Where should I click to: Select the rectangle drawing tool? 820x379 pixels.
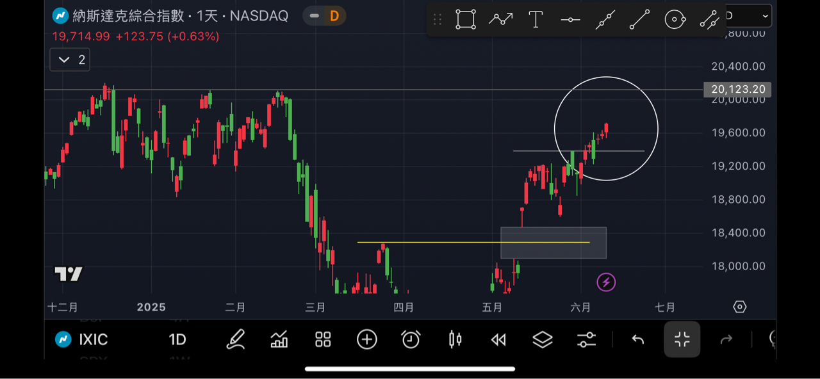pyautogui.click(x=466, y=19)
